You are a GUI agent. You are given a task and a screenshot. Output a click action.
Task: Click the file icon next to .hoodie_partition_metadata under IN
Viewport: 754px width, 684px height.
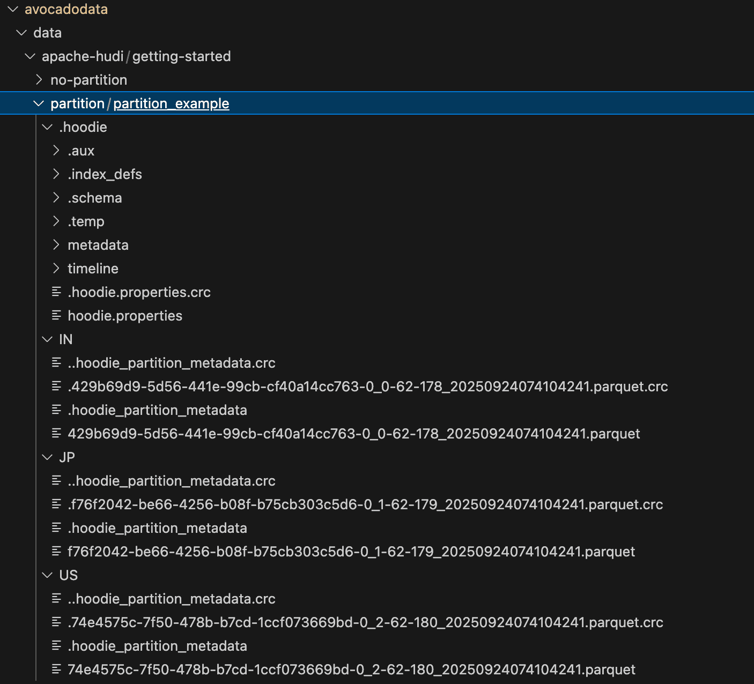point(57,410)
